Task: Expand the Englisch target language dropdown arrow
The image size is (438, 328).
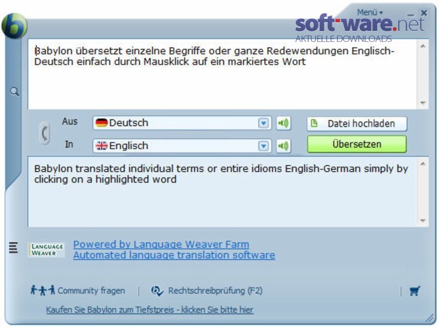Action: coord(263,146)
